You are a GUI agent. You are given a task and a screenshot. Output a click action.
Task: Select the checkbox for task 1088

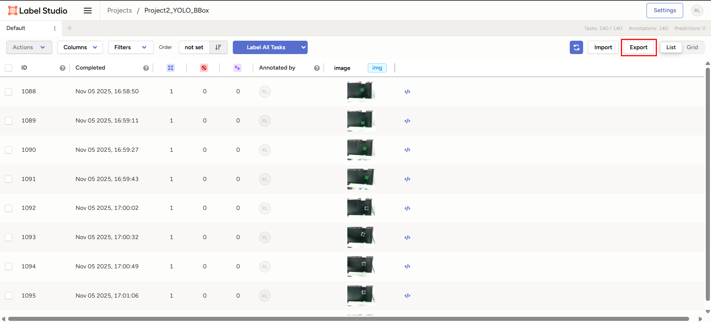point(9,92)
